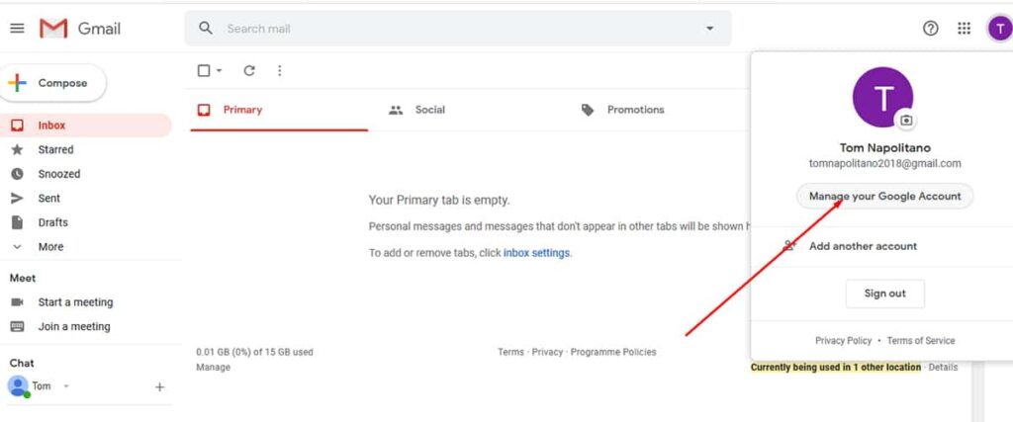
Task: Click the keyboard Join meeting icon
Action: pyautogui.click(x=18, y=326)
